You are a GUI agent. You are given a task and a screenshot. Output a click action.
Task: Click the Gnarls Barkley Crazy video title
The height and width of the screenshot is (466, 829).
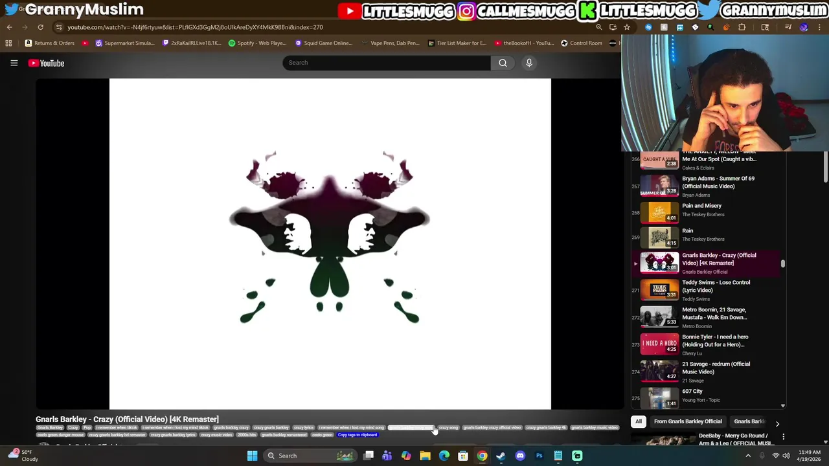[127, 419]
